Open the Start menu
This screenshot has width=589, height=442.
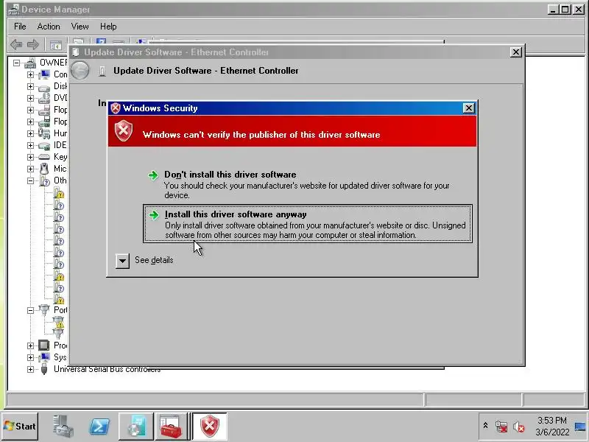[20, 427]
